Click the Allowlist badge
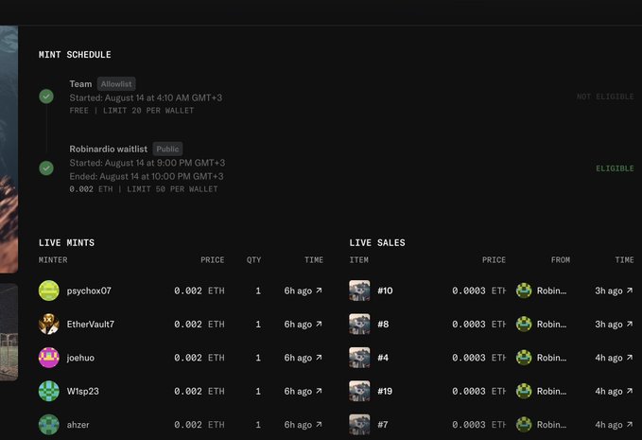 116,84
